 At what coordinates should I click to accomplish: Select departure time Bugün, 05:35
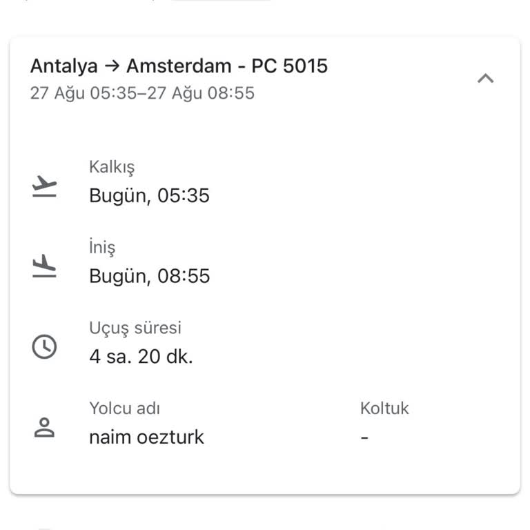(149, 196)
